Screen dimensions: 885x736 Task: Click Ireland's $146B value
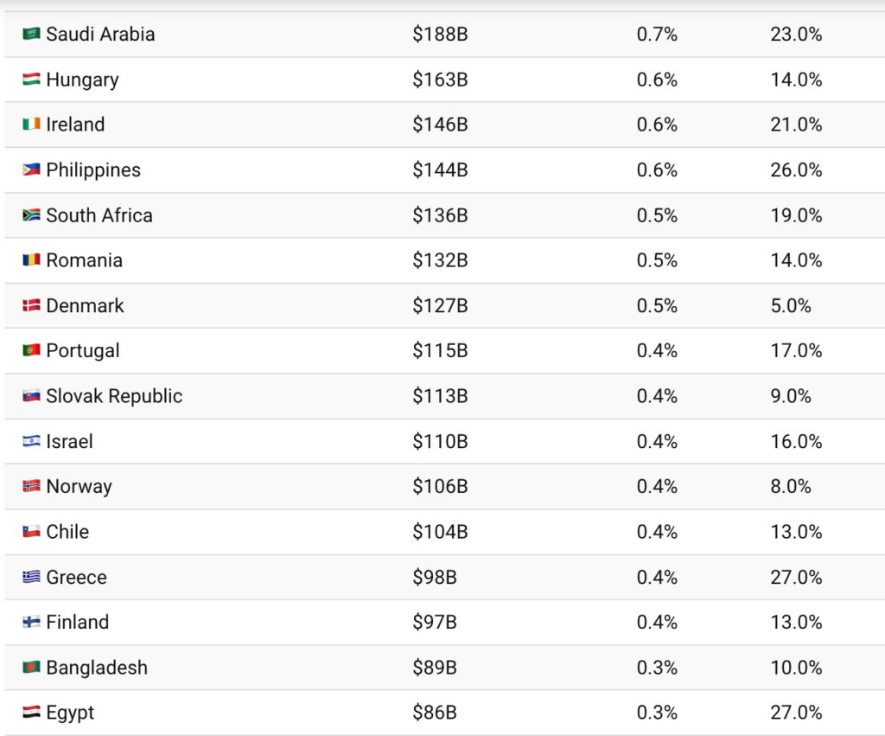[440, 125]
